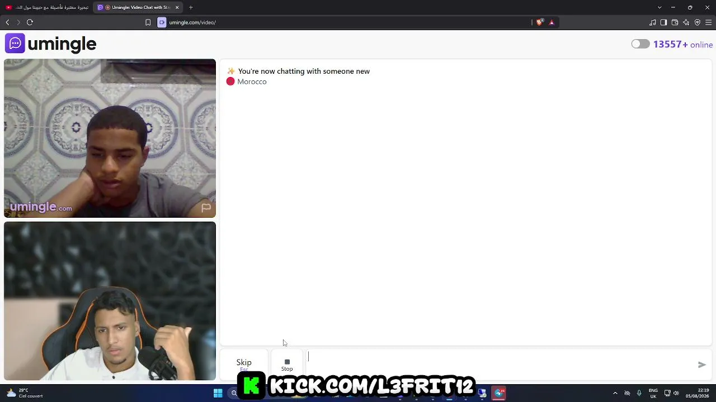Click the 13557+ online counter
The image size is (716, 402).
click(x=683, y=45)
